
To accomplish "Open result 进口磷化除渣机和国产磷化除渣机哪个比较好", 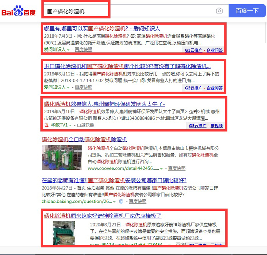I will 127,66.
